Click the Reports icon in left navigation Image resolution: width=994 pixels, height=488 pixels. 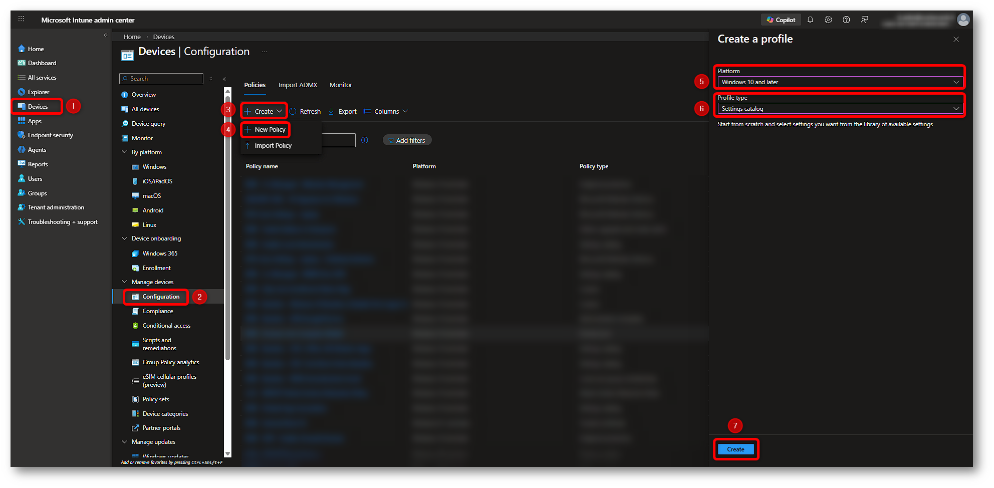pyautogui.click(x=22, y=164)
